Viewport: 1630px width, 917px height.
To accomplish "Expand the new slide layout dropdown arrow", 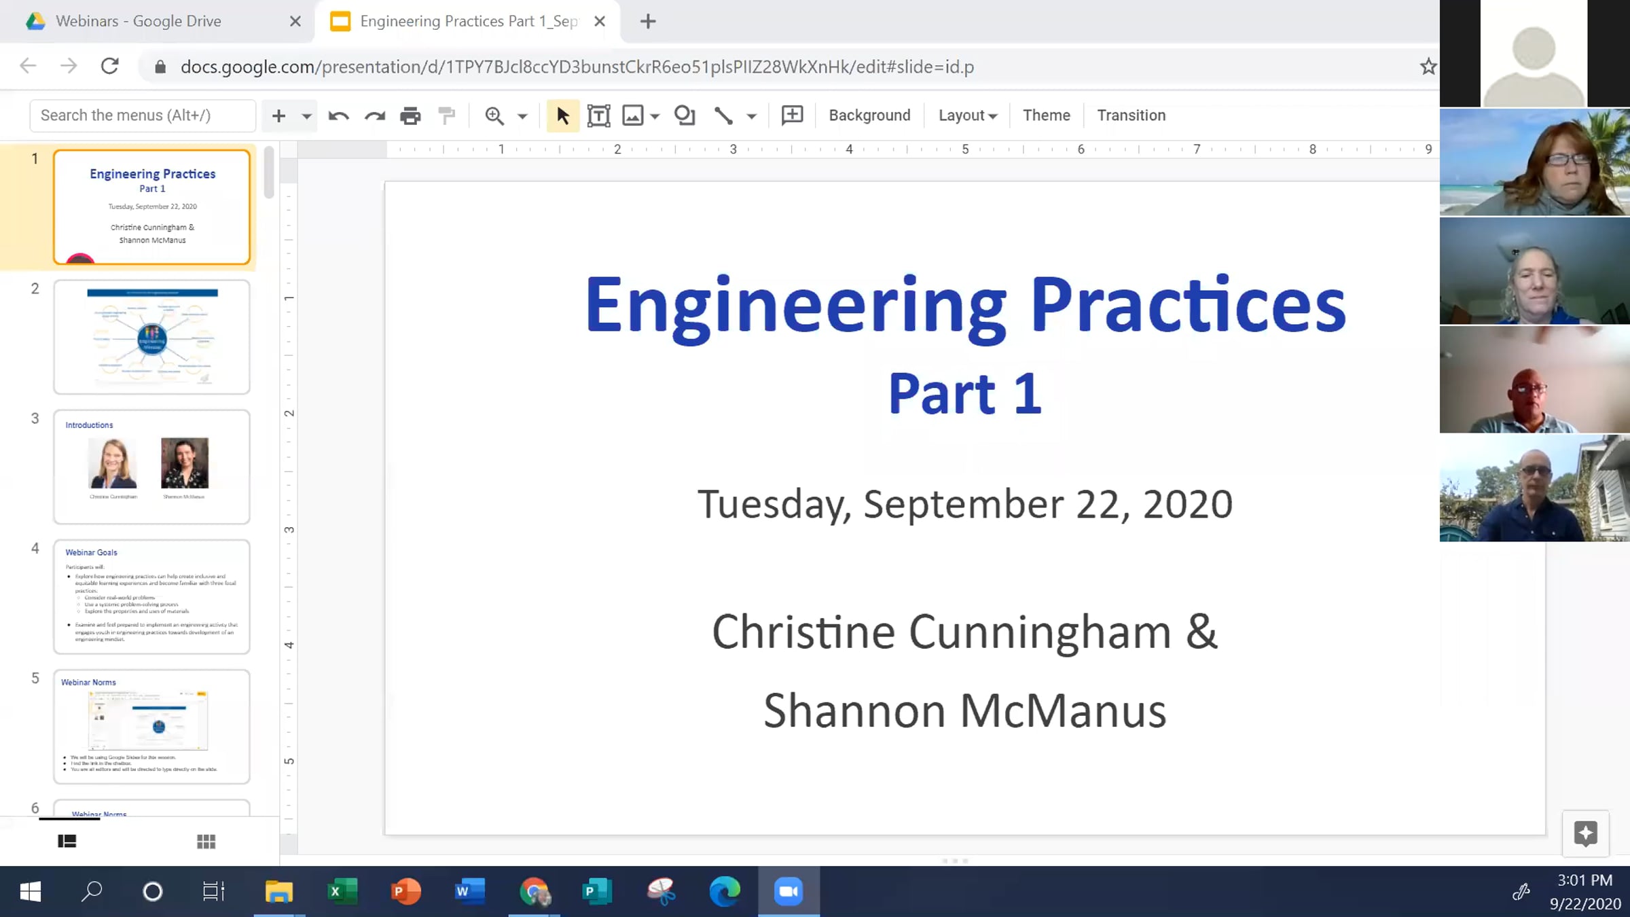I will point(307,116).
